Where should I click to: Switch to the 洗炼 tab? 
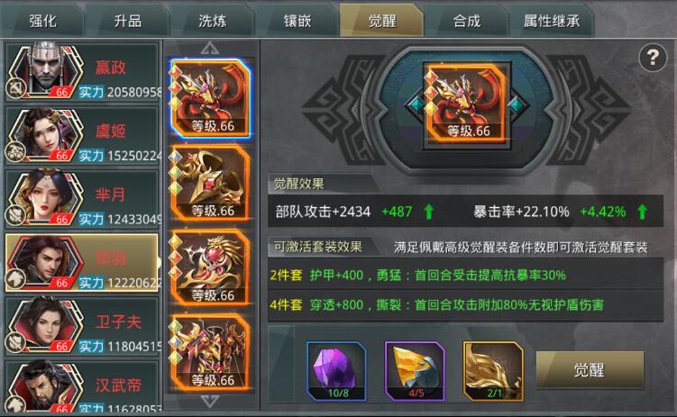[x=212, y=21]
